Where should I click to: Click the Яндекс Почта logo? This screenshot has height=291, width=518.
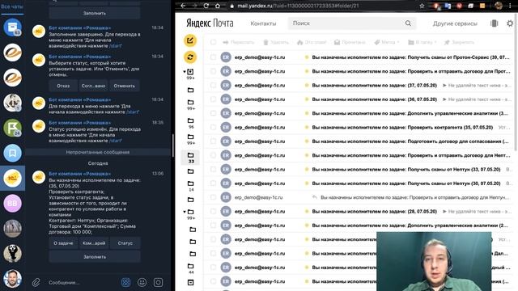coord(210,23)
